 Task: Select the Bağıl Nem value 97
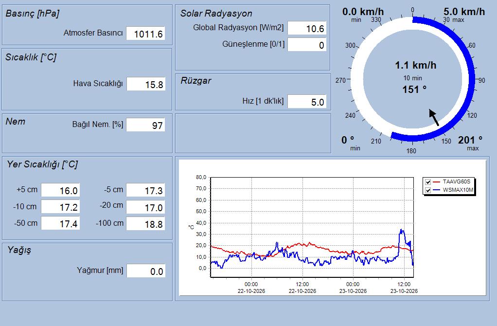(x=145, y=125)
